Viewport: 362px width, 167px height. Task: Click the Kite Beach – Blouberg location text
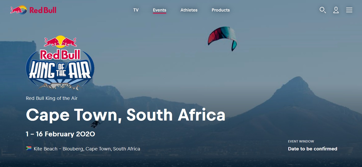point(87,149)
